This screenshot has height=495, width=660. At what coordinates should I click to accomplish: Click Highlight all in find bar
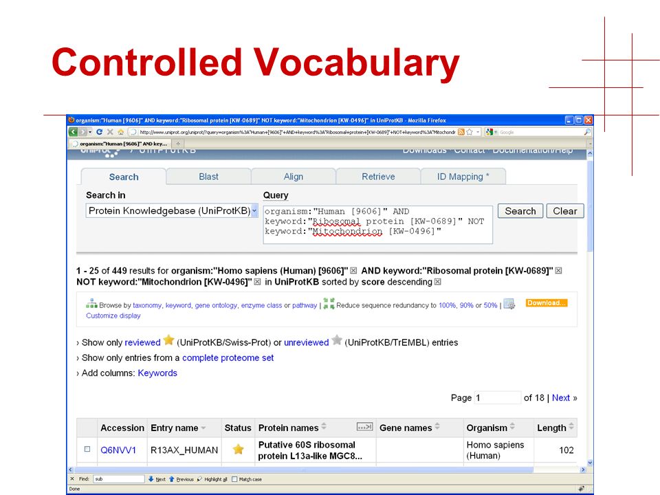212,479
